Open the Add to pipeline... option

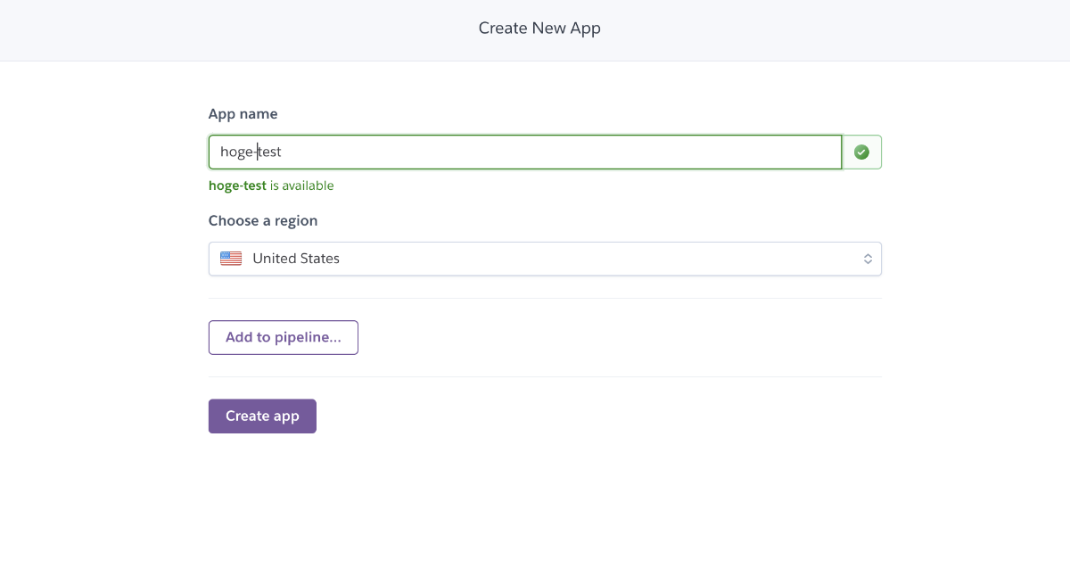click(283, 338)
